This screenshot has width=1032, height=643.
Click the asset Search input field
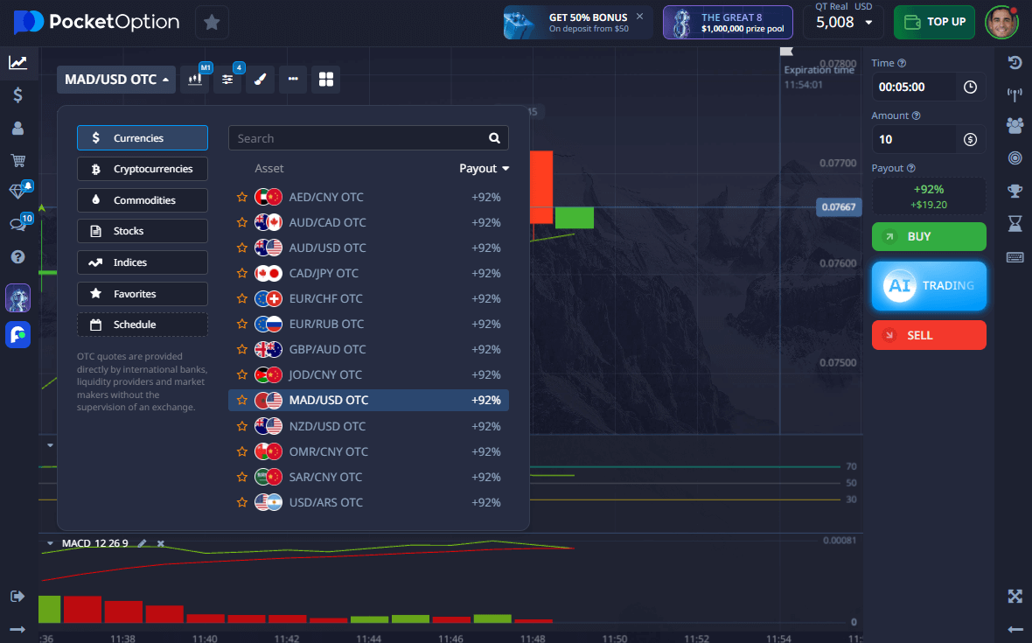(359, 138)
